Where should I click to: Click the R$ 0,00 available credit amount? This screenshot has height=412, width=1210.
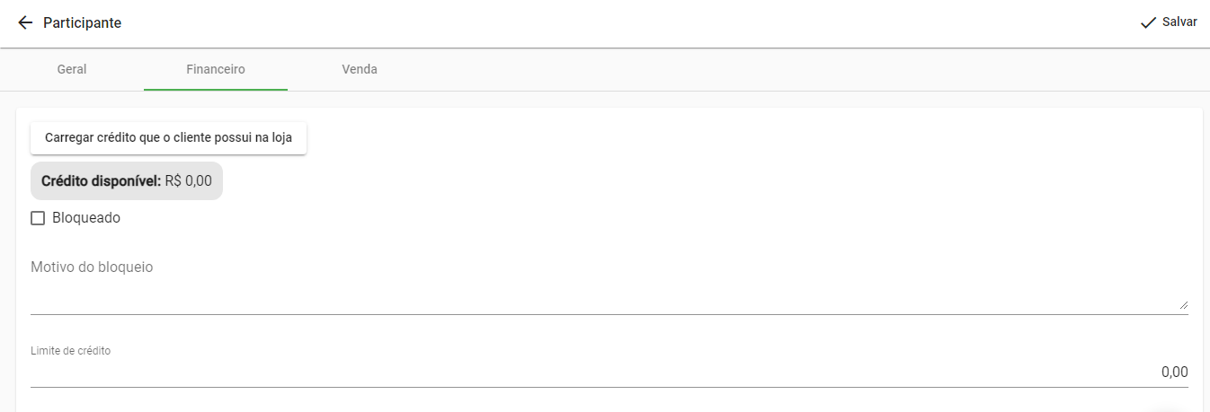click(188, 180)
